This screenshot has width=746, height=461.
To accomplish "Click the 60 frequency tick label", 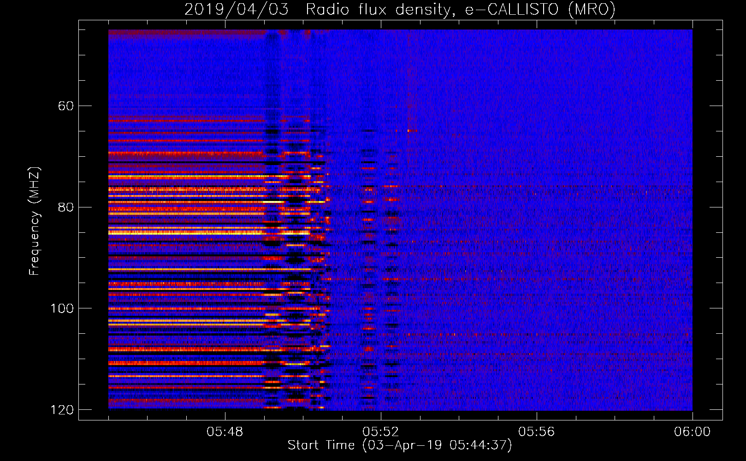I will [65, 106].
